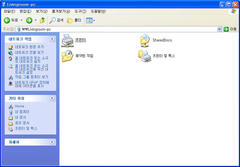The width and height of the screenshot is (240, 167).
Task: Click the 이동 go button
Action: pyautogui.click(x=230, y=29)
